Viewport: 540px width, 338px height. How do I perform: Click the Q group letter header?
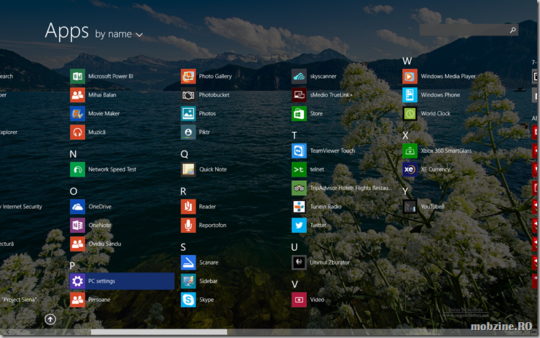pos(184,154)
